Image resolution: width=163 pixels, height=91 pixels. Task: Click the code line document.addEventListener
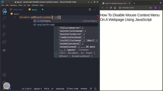(x=40, y=17)
